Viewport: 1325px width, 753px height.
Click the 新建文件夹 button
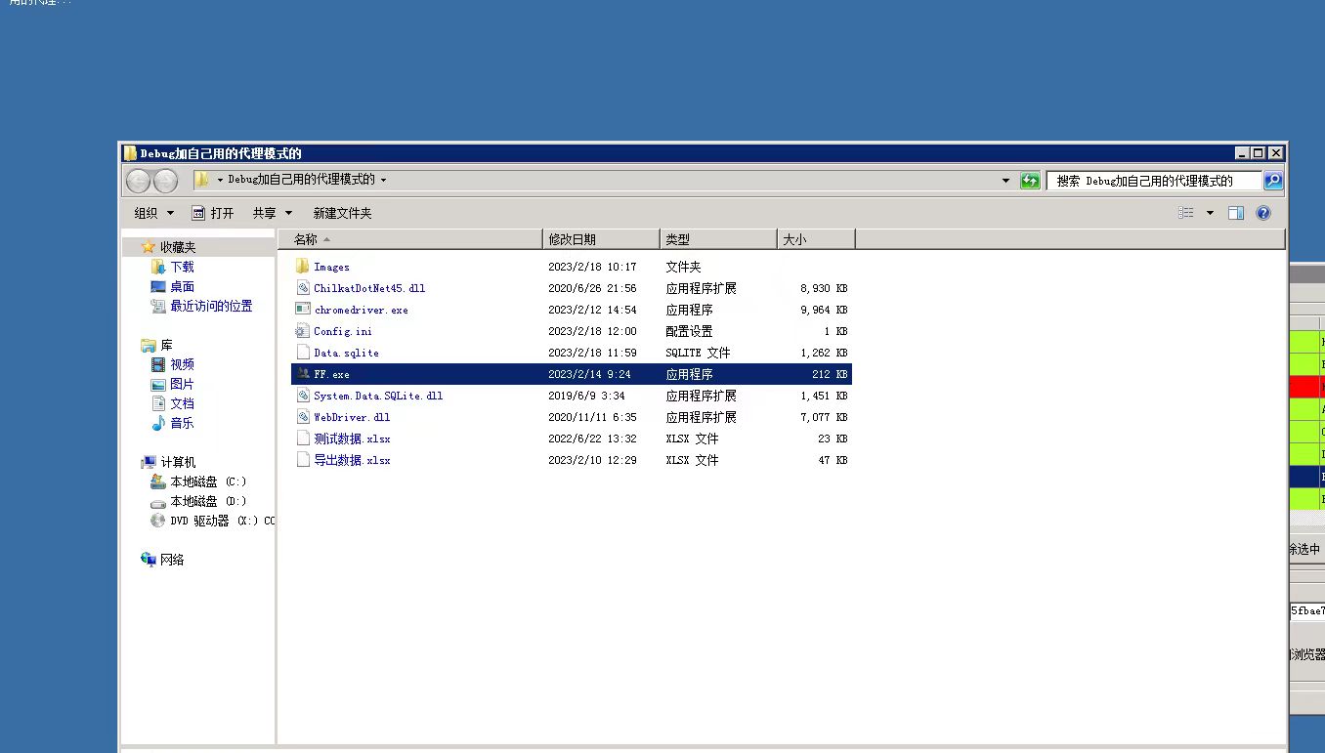click(342, 213)
